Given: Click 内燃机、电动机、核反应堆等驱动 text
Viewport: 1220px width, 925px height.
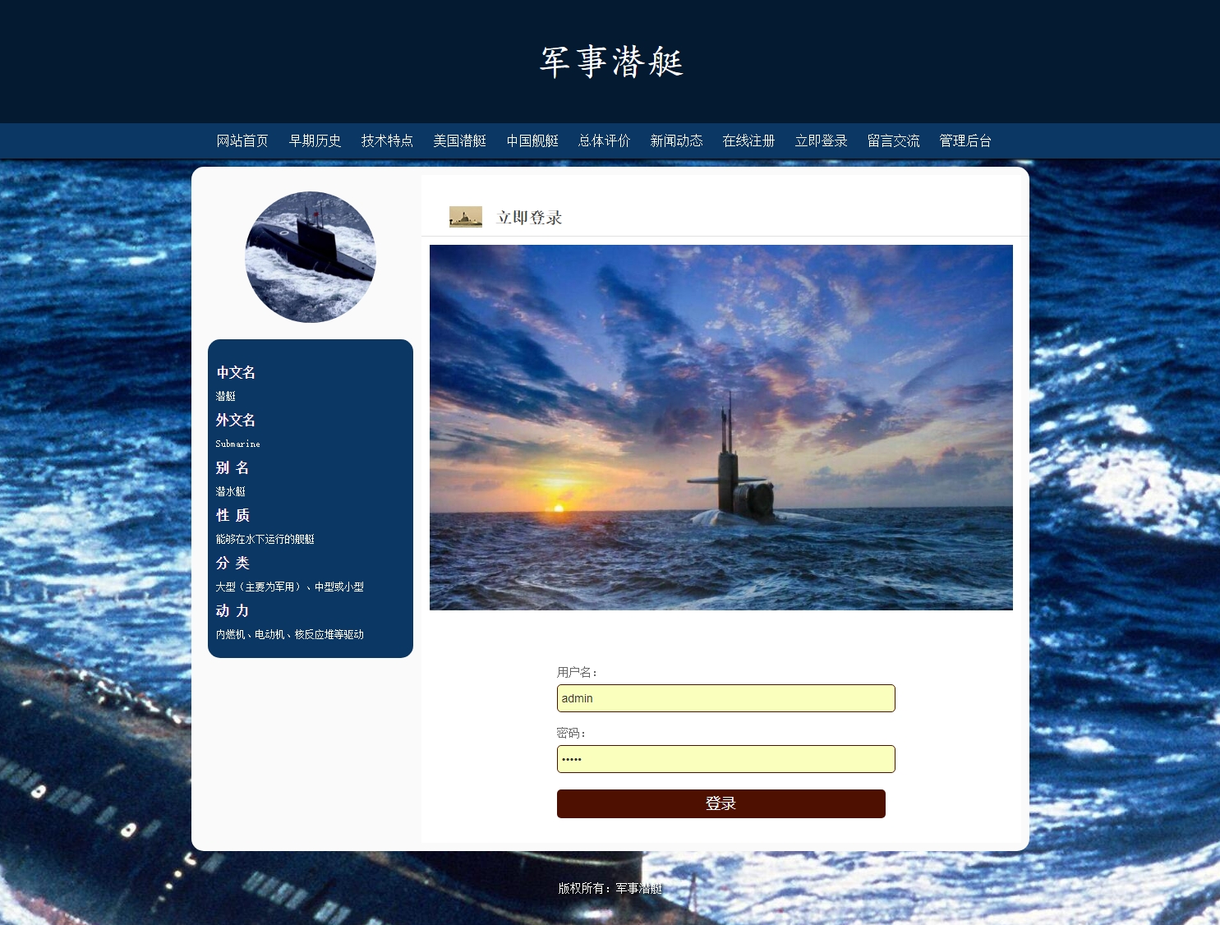Looking at the screenshot, I should point(290,634).
